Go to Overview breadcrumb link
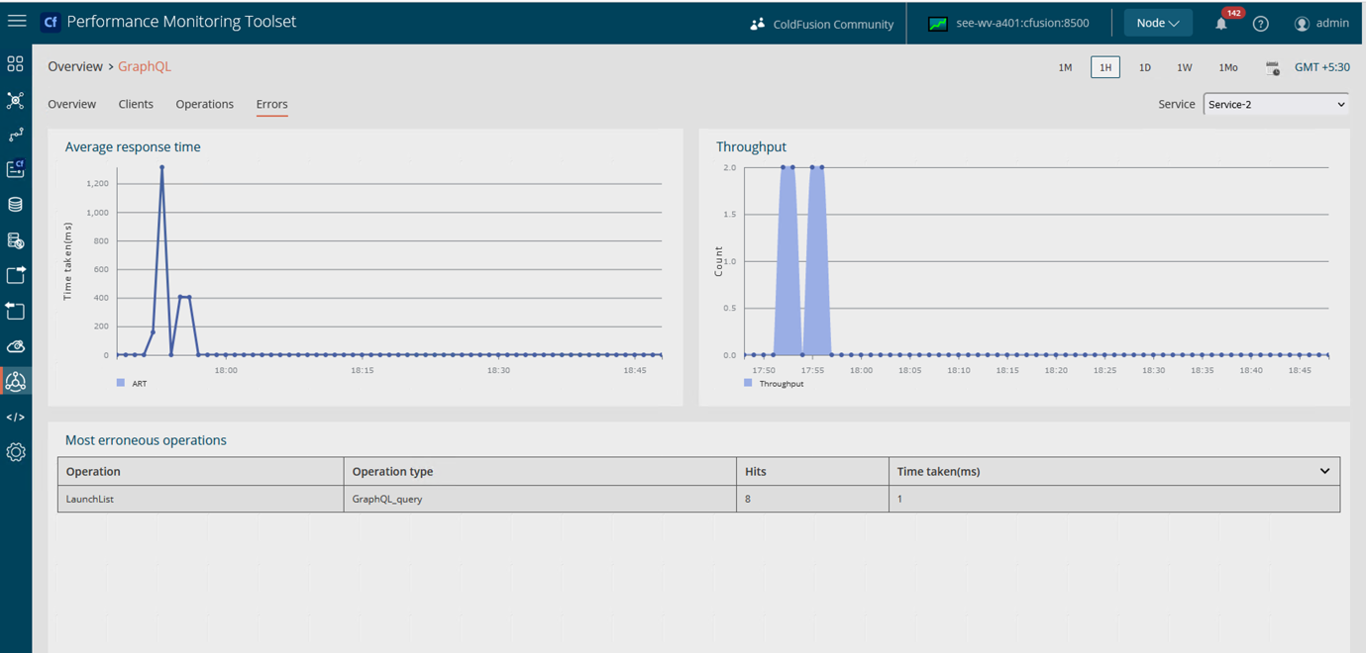Image resolution: width=1366 pixels, height=653 pixels. (75, 66)
